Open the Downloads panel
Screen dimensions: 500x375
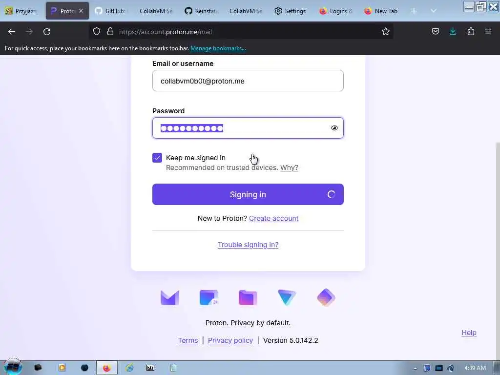click(453, 31)
